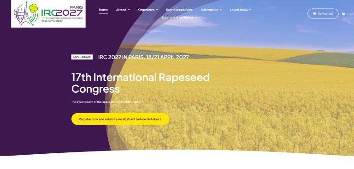Expand the Organizers dropdown chevron
Image resolution: width=354 pixels, height=169 pixels.
coord(157,10)
